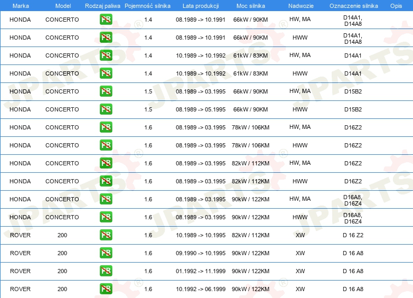Click petrol icon for Concerto 1.4 66kW HW, MA
Screen dimensions: 413x298
pos(106,20)
